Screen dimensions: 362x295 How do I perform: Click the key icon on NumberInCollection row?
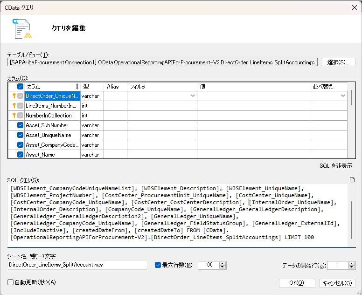click(14, 115)
